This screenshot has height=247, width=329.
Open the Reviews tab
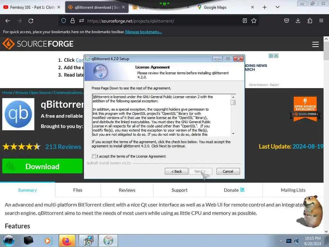[127, 190]
